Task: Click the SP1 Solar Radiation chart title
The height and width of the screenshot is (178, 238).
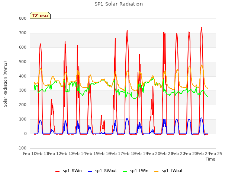Action: (119, 4)
